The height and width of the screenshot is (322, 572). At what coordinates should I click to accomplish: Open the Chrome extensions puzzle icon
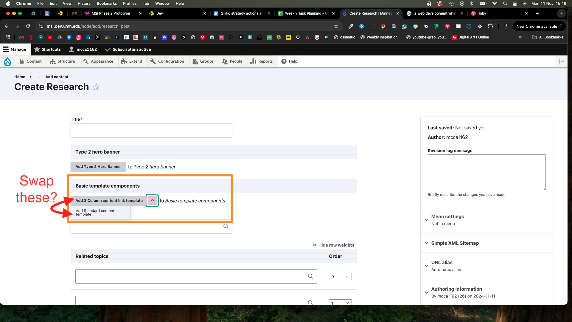pos(490,26)
